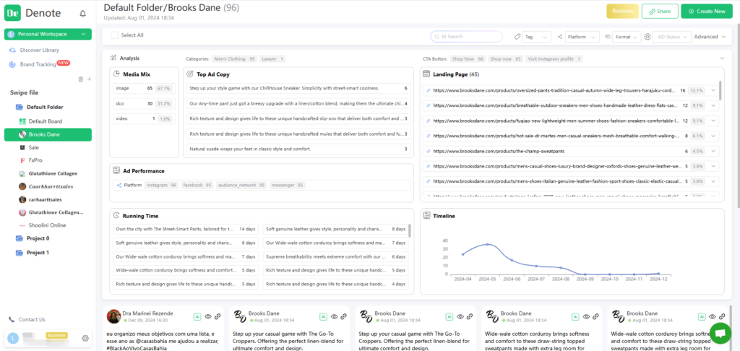
Task: Click 'Natural suede wraps your feet' ad copy
Action: pyautogui.click(x=298, y=149)
